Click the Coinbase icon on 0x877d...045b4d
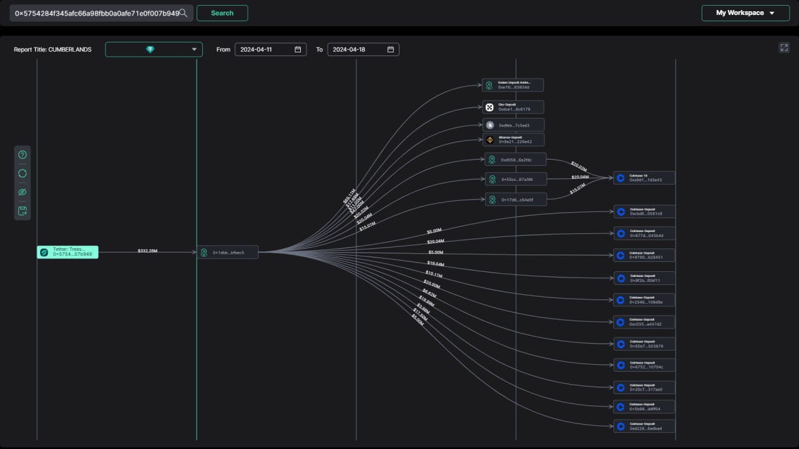 click(620, 234)
